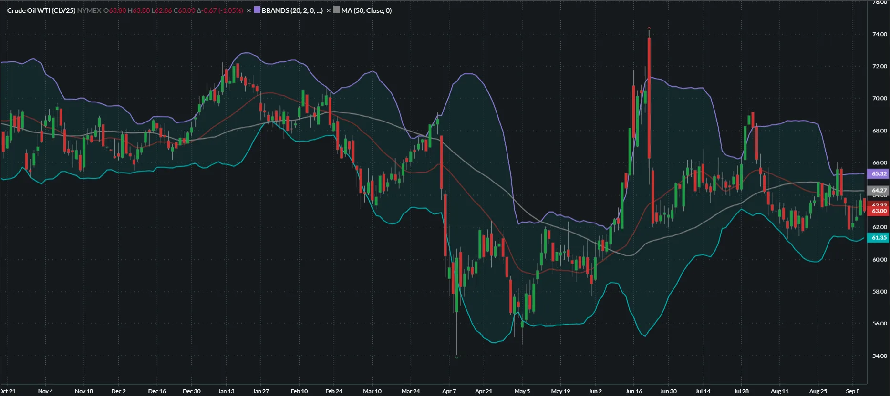Click the purple BBANDS color swatch

tap(257, 10)
